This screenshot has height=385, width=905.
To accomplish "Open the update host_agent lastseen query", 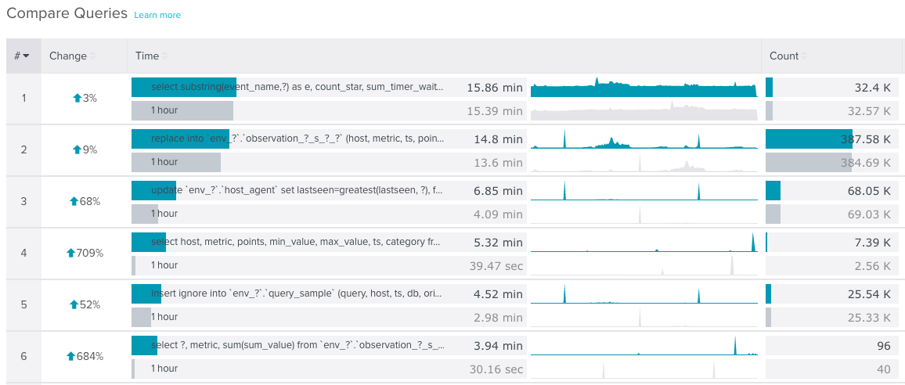I will point(297,190).
